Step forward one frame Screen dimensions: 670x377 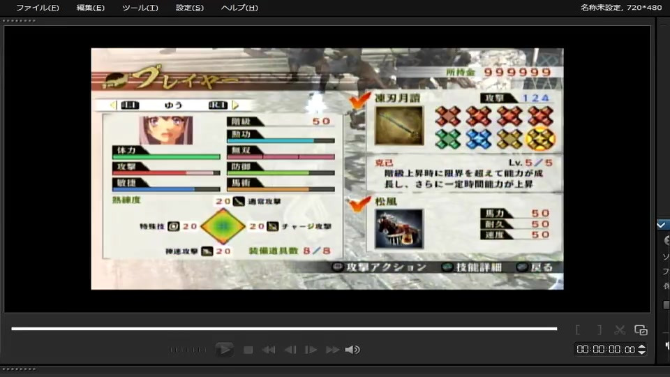tap(311, 350)
